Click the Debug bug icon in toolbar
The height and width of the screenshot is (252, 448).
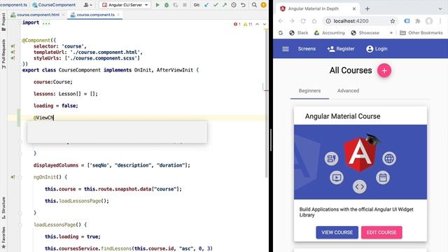pyautogui.click(x=167, y=5)
